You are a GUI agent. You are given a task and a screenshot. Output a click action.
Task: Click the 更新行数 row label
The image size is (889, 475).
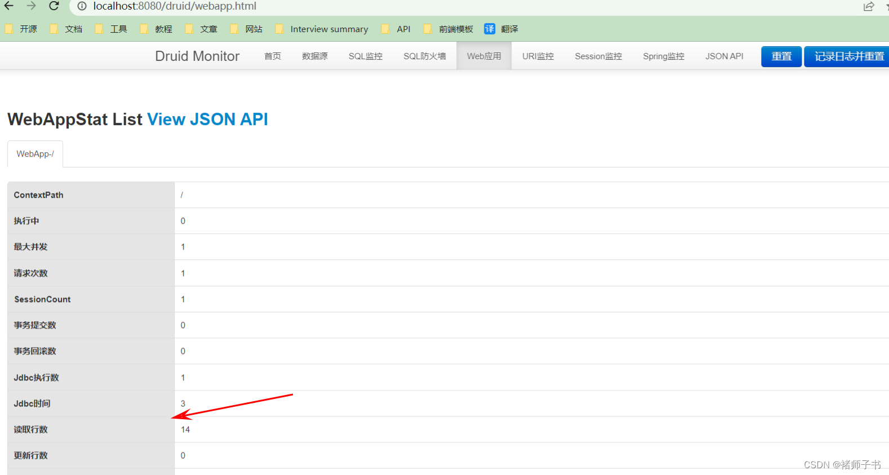pos(31,455)
